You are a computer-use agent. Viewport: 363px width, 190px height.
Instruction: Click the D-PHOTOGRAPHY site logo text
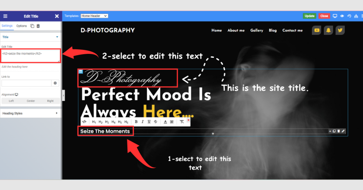pos(108,30)
